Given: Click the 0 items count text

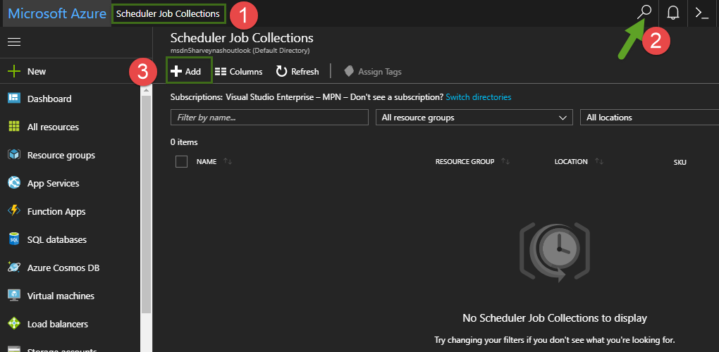Looking at the screenshot, I should pos(184,142).
